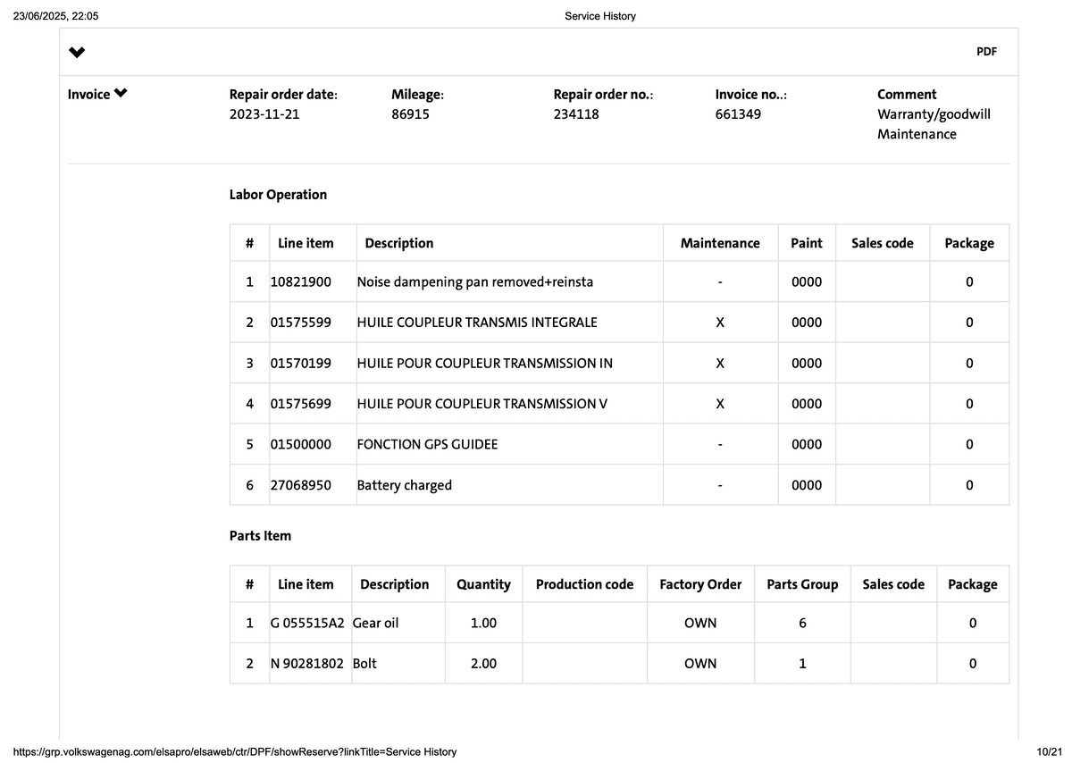Click Gear oil quantity 1.00
Image resolution: width=1072 pixels, height=763 pixels.
(x=483, y=623)
